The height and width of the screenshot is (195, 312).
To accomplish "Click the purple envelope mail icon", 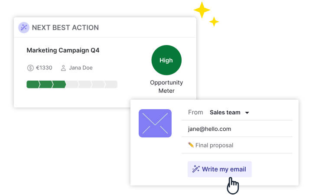I will (x=155, y=123).
